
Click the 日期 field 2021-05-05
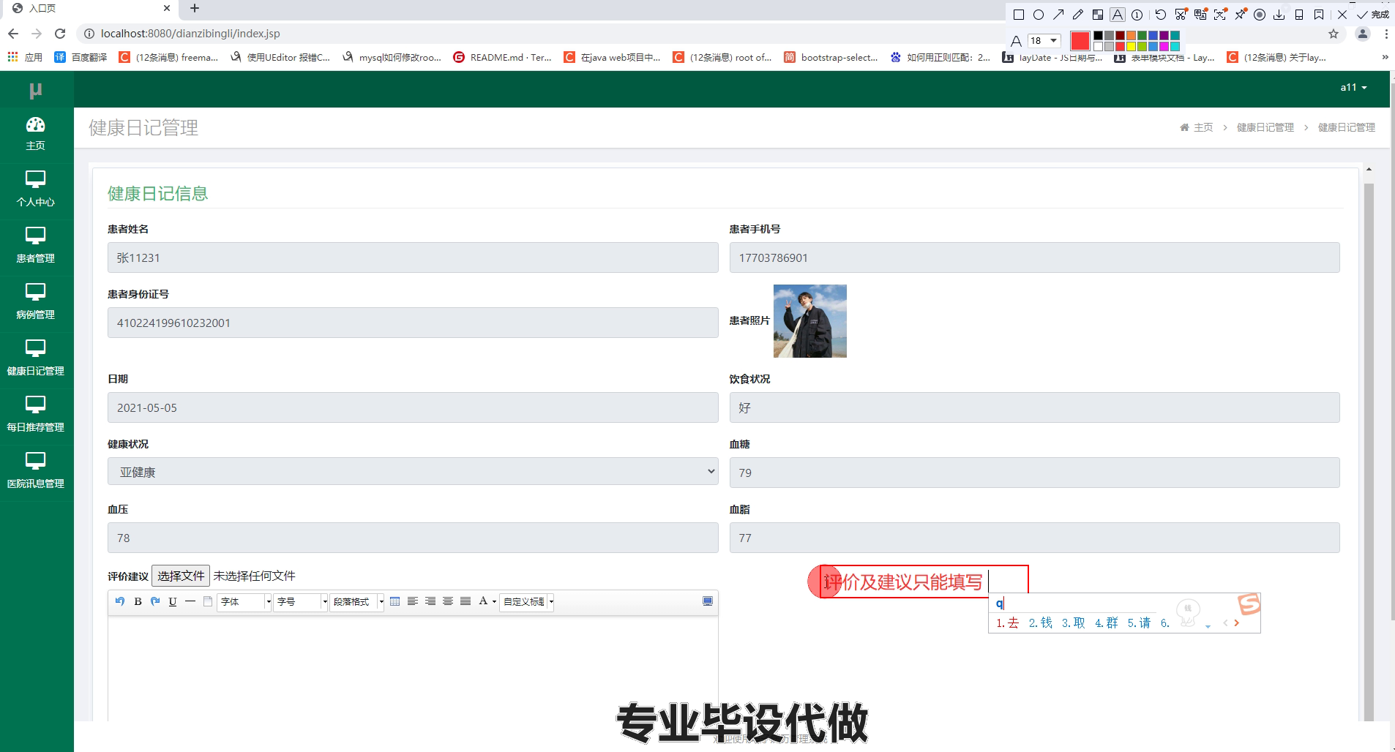pyautogui.click(x=413, y=407)
